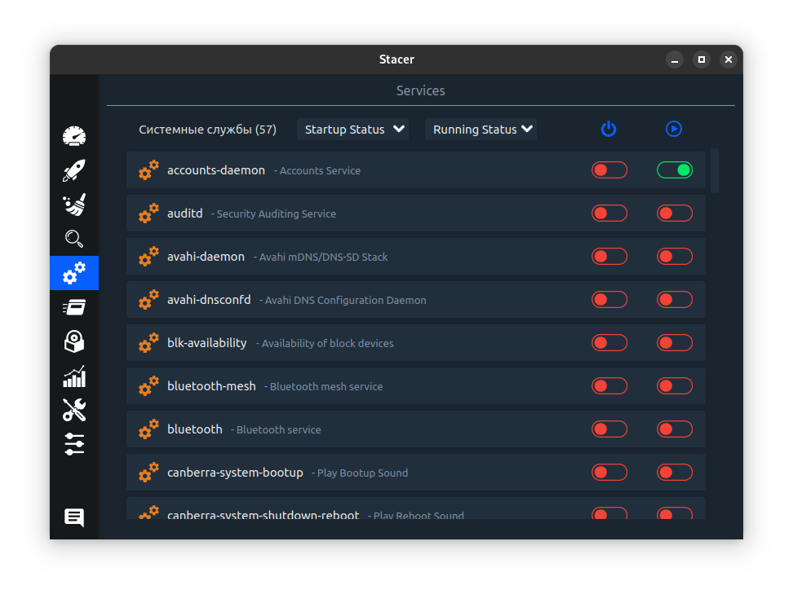This screenshot has width=793, height=594.
Task: Start canberra-system-bootup running toggle
Action: (x=675, y=473)
